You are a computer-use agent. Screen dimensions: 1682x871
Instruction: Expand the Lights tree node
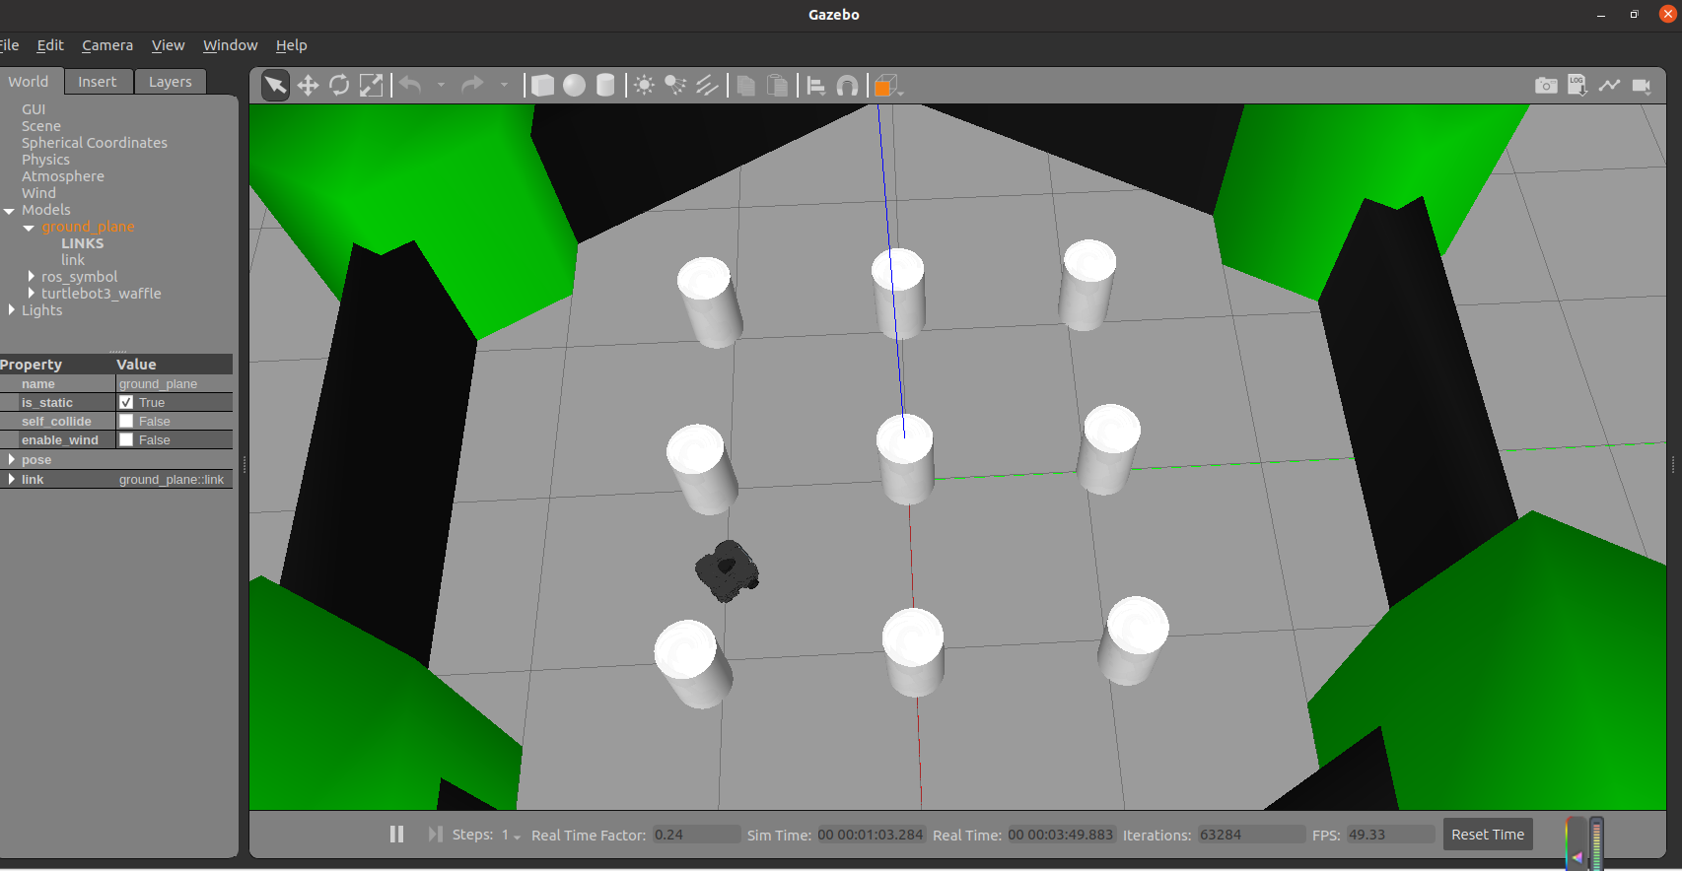click(12, 310)
